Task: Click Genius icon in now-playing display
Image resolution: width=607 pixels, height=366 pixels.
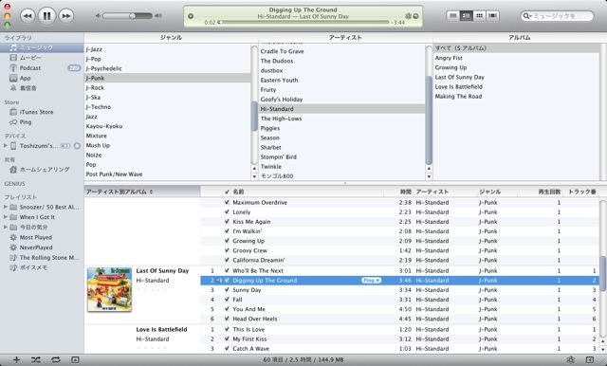Action: (408, 16)
